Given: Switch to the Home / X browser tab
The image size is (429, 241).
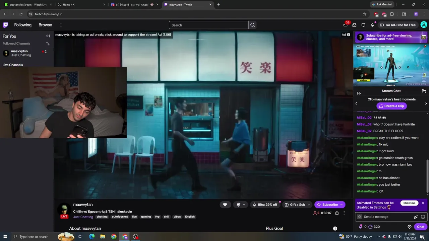Looking at the screenshot, I should point(80,5).
